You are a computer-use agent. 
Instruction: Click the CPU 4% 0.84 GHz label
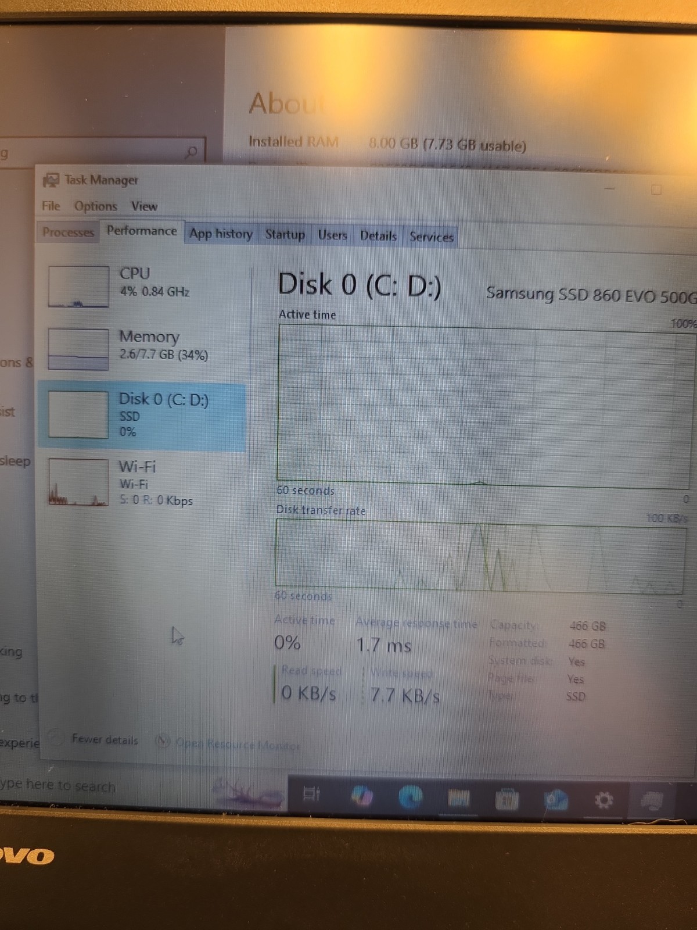(155, 282)
